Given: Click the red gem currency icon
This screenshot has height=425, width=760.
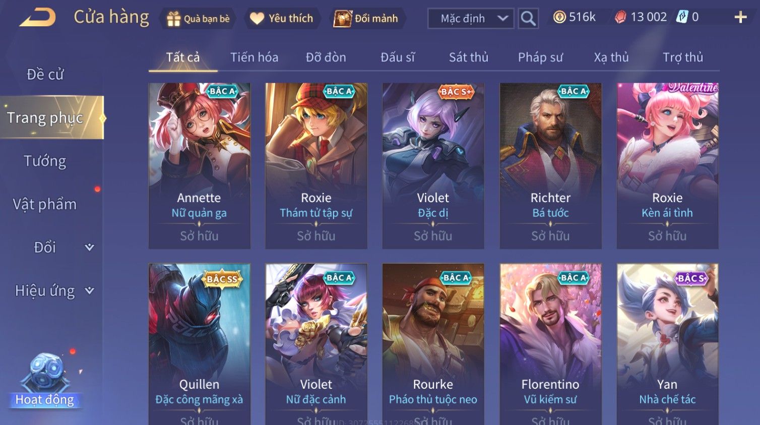Looking at the screenshot, I should (620, 17).
